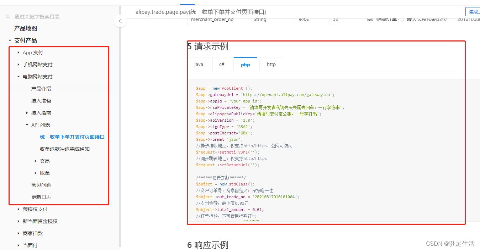Open 商家扣款 entry
Image resolution: width=480 pixels, height=250 pixels.
click(x=33, y=233)
